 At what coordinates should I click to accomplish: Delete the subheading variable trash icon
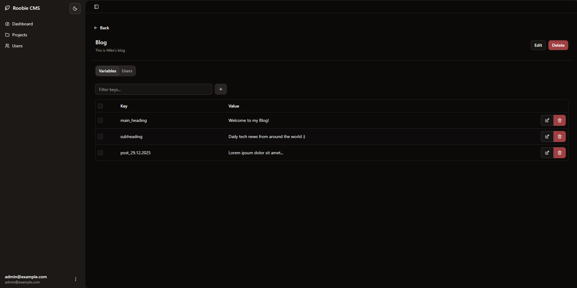coord(560,137)
